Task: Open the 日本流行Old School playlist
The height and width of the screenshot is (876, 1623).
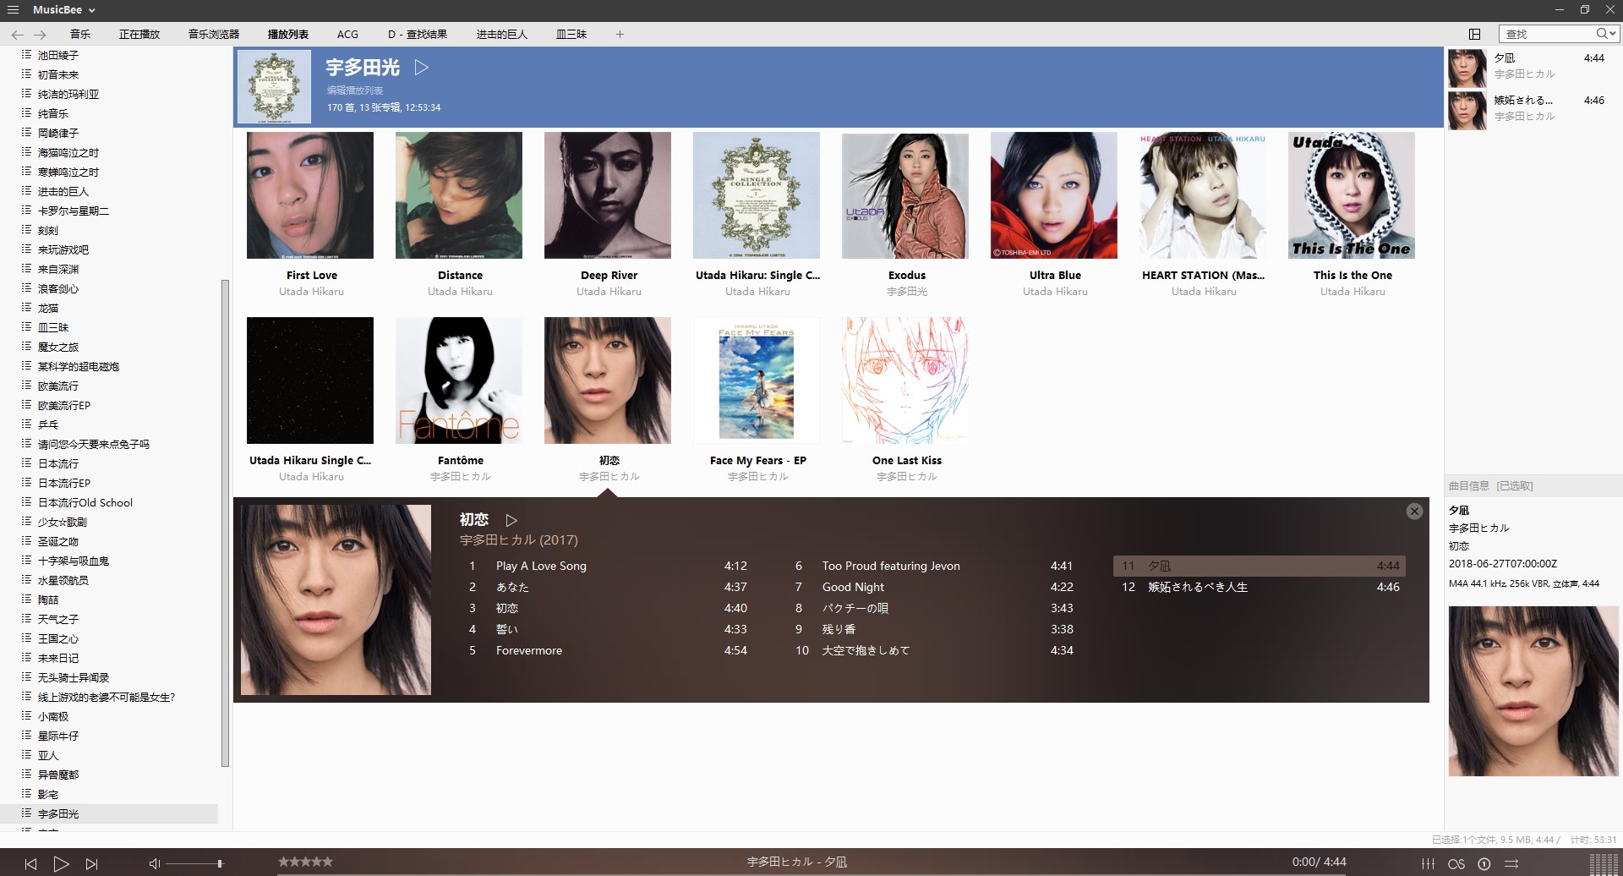Action: (x=85, y=502)
